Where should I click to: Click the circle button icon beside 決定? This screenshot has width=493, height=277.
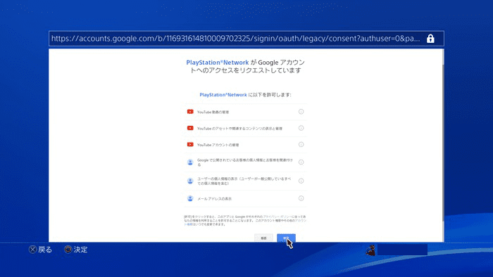click(x=68, y=250)
